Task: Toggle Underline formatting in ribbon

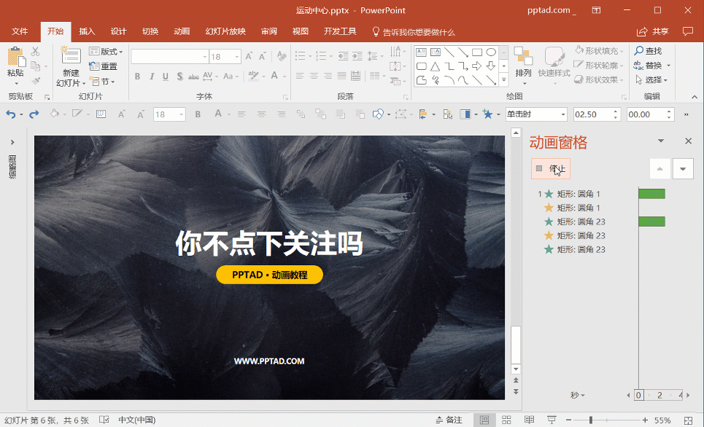Action: coord(166,77)
